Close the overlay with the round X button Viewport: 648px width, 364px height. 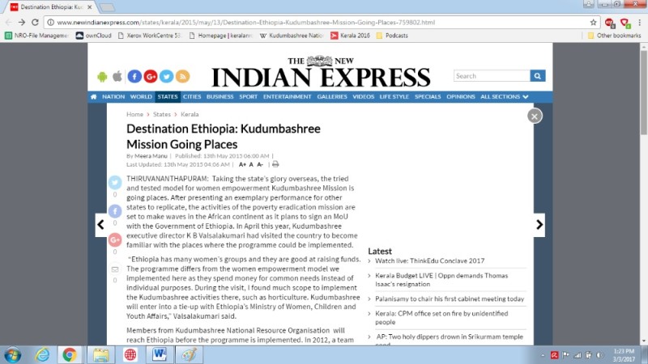coord(535,116)
